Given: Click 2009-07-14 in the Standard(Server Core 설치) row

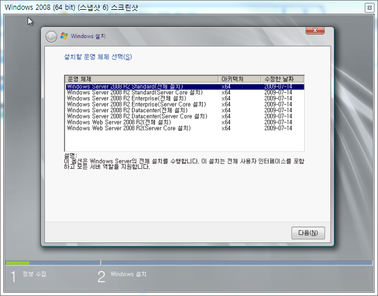Looking at the screenshot, I should point(278,93).
